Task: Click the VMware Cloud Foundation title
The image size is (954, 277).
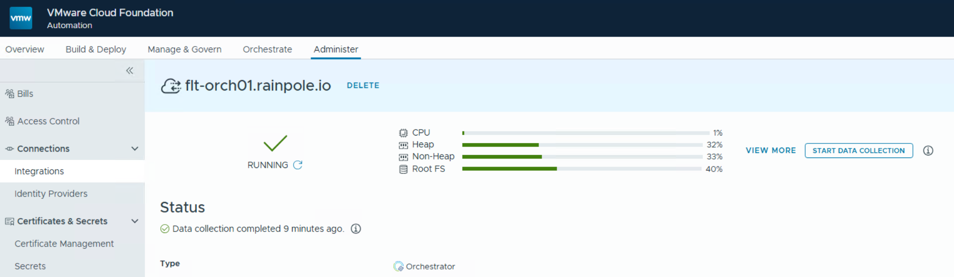Action: click(x=110, y=12)
